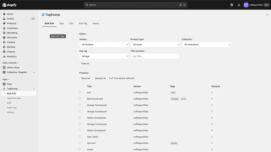
Task: Click Clear all filters
Action: (85, 64)
